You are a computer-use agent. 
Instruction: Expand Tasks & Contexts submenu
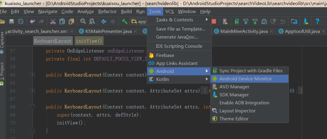pyautogui.click(x=180, y=20)
